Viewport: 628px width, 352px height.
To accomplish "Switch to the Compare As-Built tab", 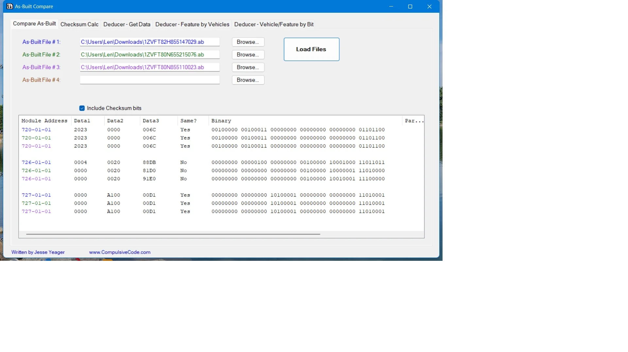I will point(34,24).
